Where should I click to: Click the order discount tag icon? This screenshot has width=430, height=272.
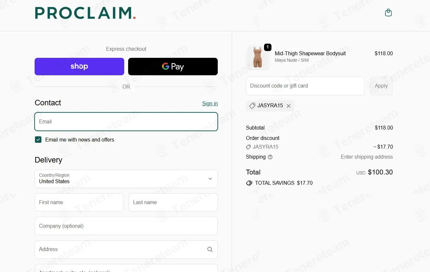coord(248,147)
